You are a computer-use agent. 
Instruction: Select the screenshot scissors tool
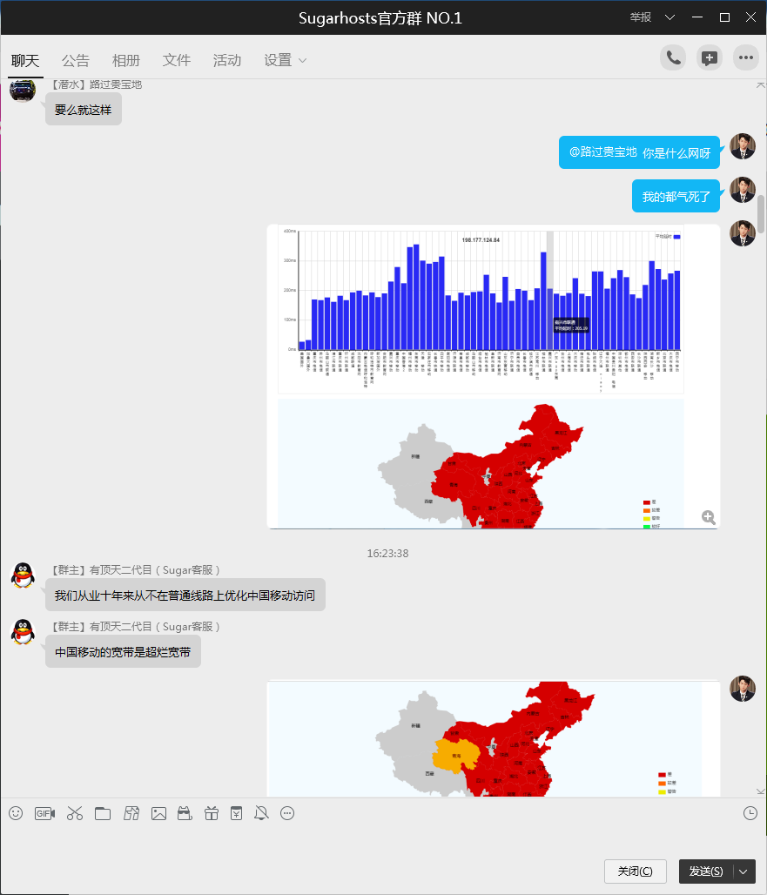coord(75,813)
